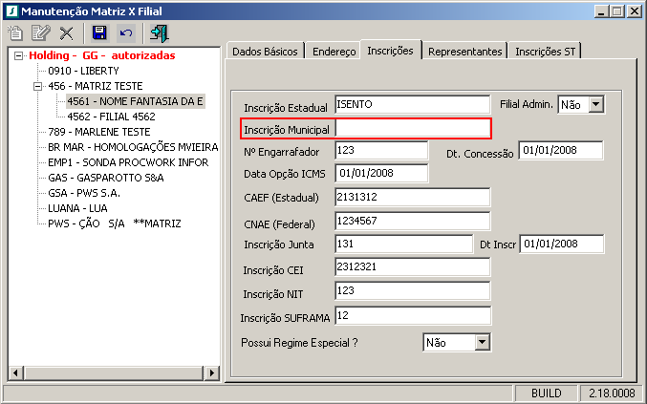Screen dimensions: 647x404
Task: Select 789 - MARLENE TESTE tree item
Action: 99,132
